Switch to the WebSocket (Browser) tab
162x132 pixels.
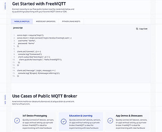tap(46, 22)
